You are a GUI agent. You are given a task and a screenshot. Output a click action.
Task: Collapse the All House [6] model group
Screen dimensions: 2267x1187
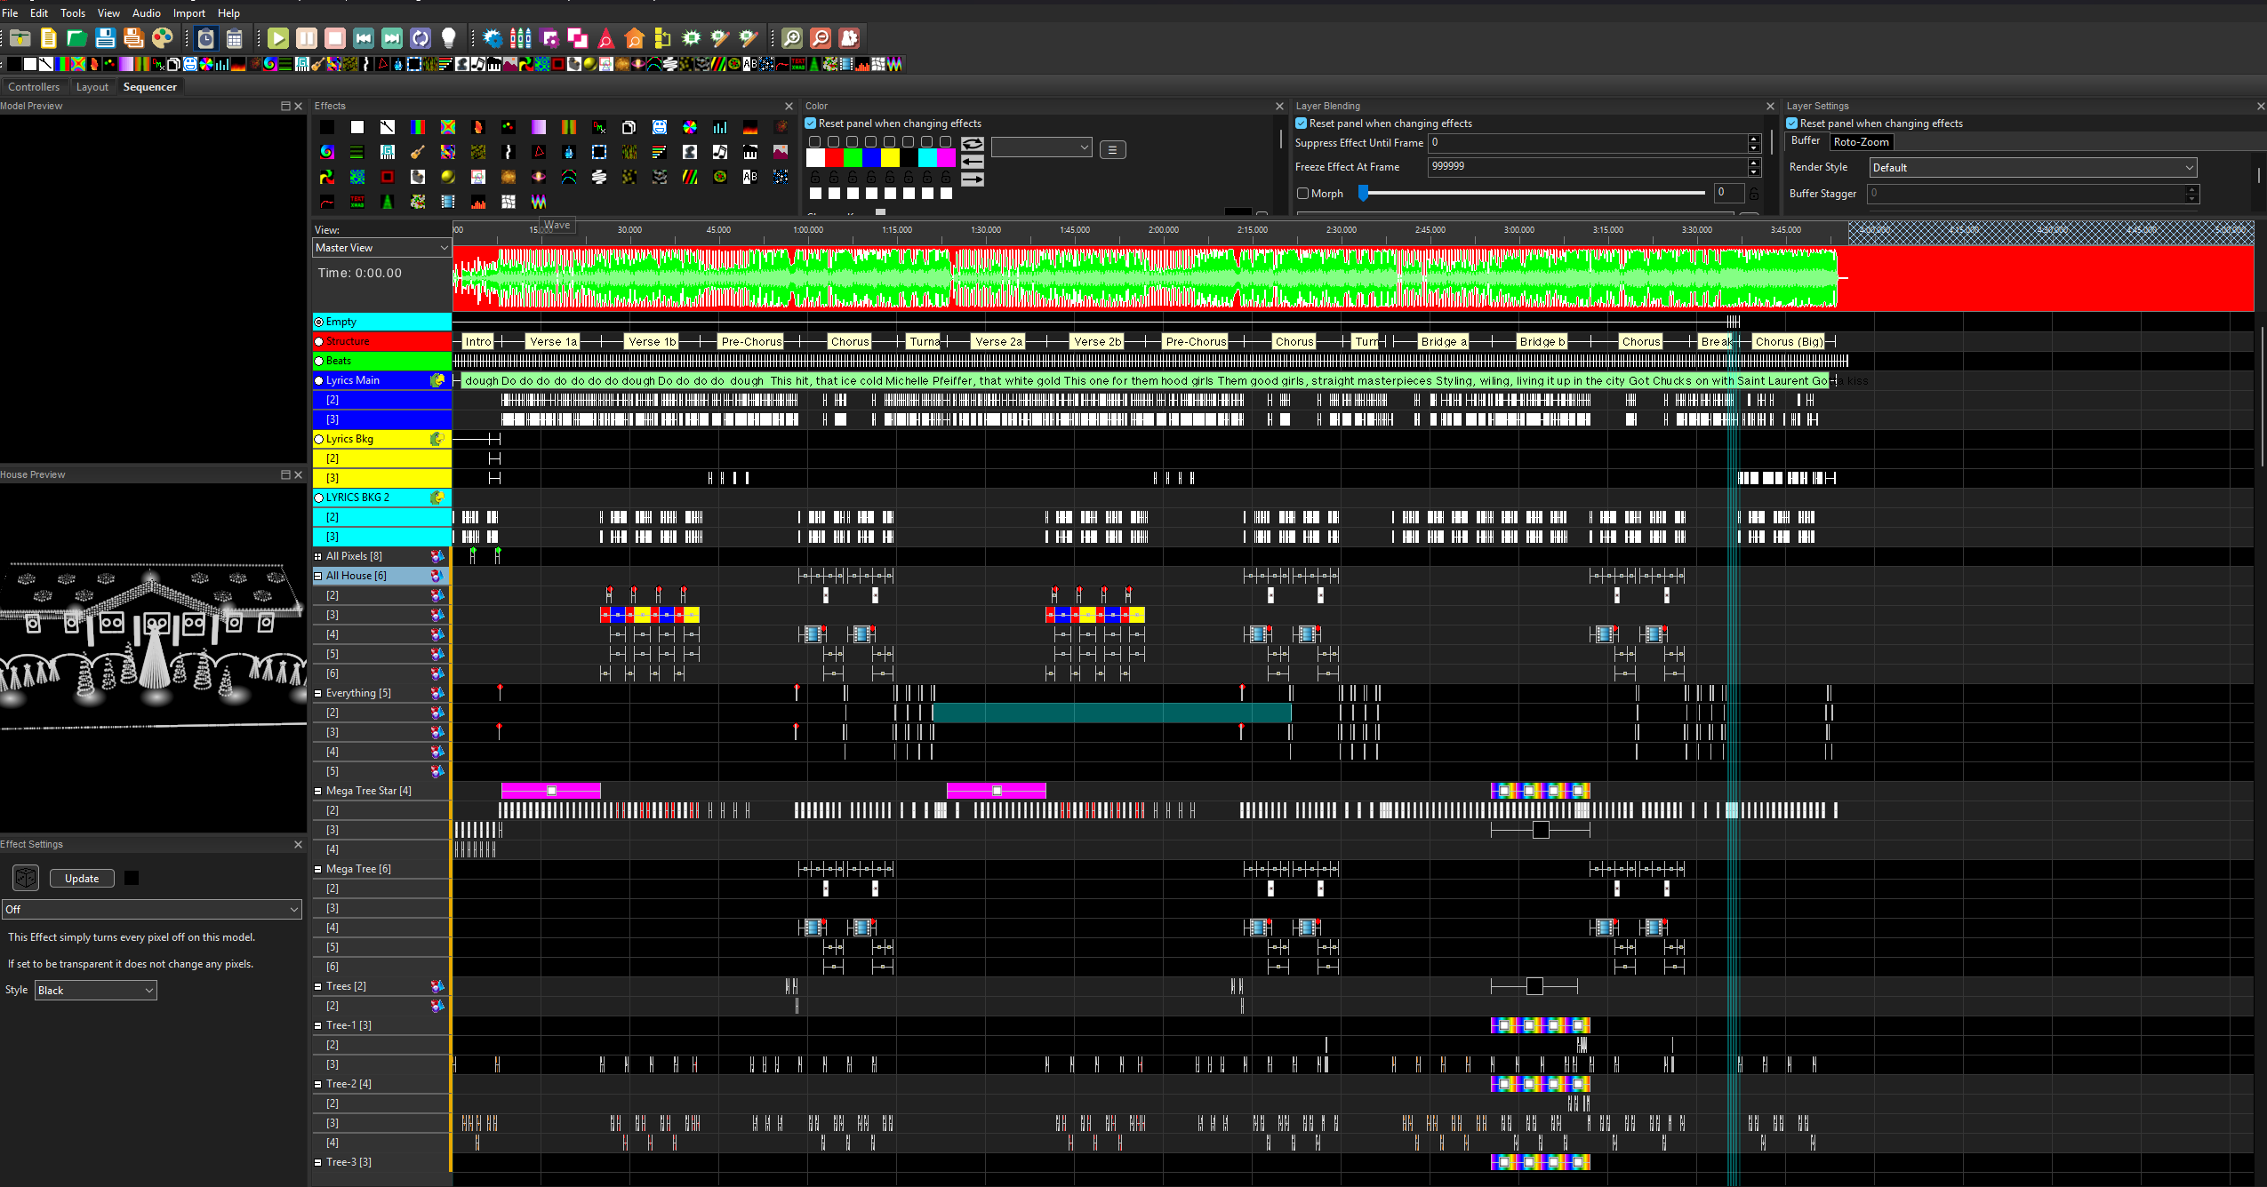point(318,576)
